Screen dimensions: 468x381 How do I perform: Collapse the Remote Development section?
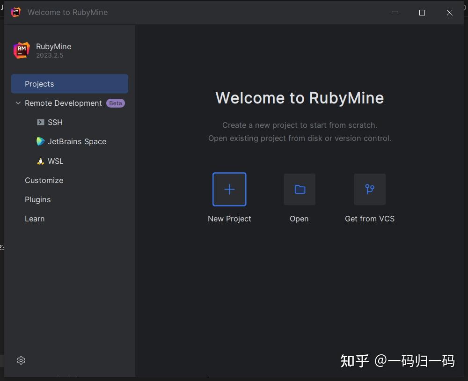point(18,103)
